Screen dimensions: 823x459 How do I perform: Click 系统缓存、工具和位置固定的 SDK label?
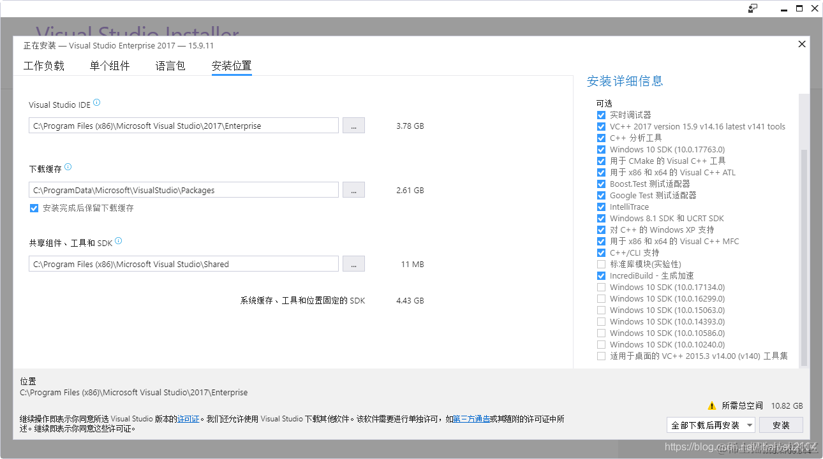tap(302, 300)
